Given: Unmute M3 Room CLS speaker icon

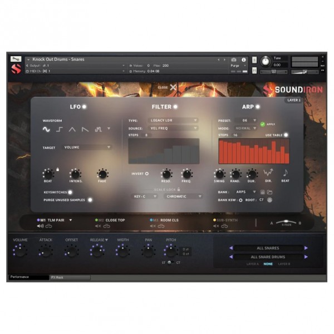Looking at the screenshot, I should (153, 226).
